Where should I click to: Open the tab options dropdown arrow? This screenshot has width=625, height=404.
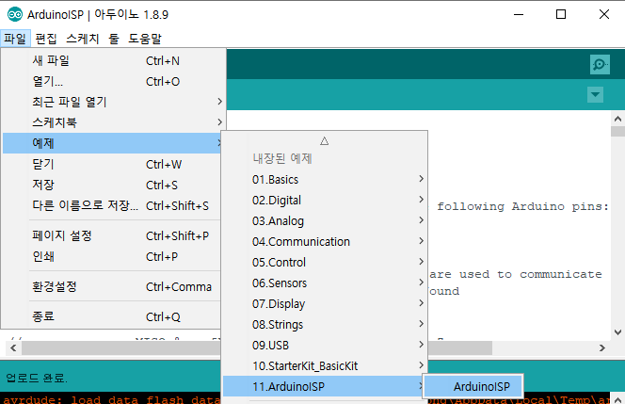pos(595,94)
